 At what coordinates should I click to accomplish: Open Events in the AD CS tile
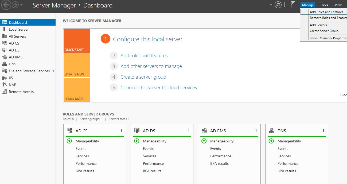pyautogui.click(x=81, y=149)
